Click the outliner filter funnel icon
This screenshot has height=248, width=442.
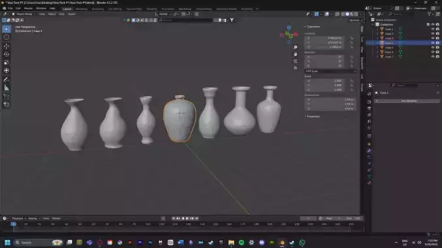click(429, 14)
